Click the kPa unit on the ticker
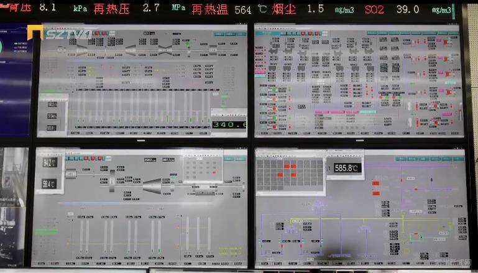 [x=80, y=9]
